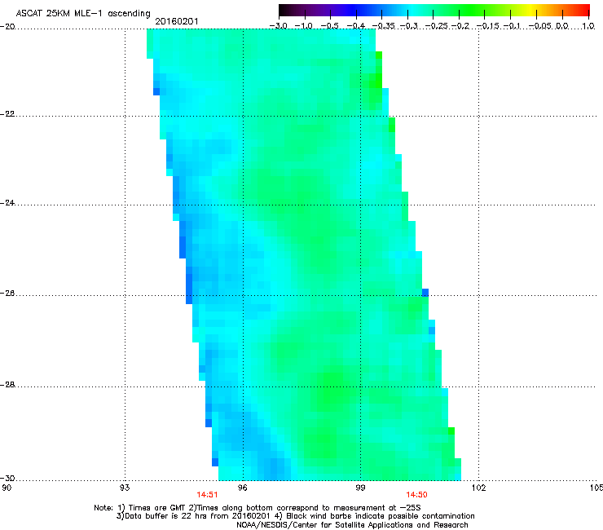The height and width of the screenshot is (530, 603).
Task: Select the -24 latitude axis label
Action: tap(7, 203)
